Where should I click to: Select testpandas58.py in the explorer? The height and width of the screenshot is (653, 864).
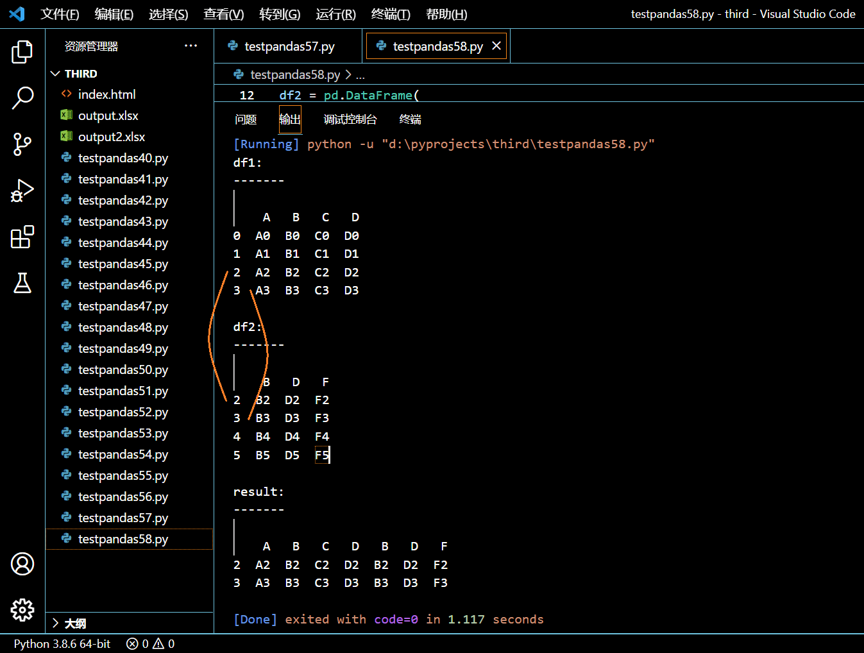coord(130,539)
